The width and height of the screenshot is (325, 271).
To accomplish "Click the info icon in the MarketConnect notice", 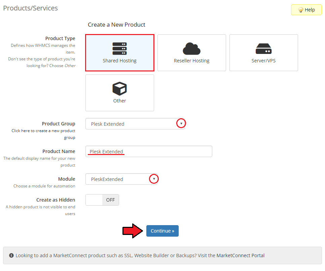I will click(11, 255).
